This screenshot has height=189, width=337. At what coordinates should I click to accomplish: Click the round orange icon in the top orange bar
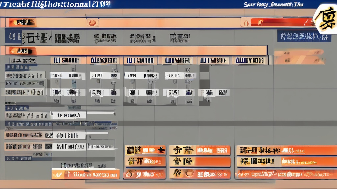(x=92, y=22)
